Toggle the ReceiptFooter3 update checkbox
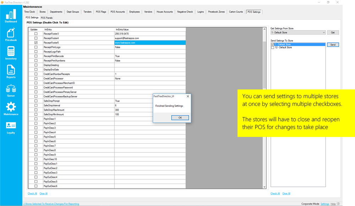Image resolution: width=355 pixels, height=206 pixels. pos(36,34)
